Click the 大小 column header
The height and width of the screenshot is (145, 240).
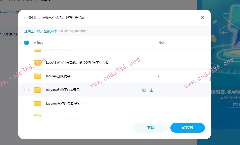(x=162, y=43)
